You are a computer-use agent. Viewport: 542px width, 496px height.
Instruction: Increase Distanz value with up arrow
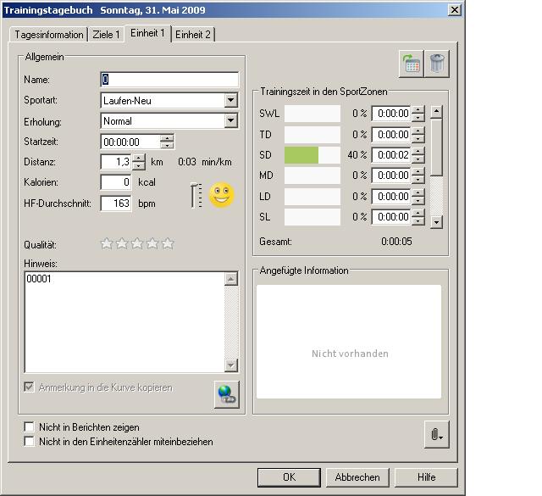pos(139,158)
